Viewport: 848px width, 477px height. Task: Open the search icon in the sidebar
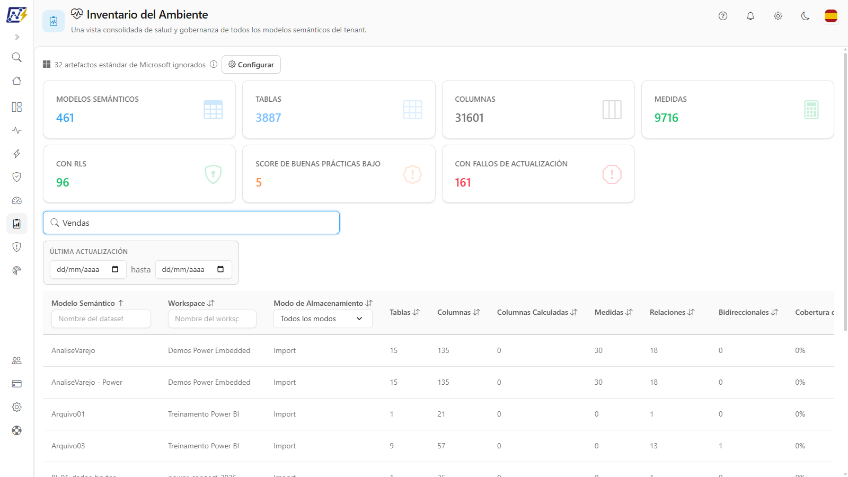point(17,57)
